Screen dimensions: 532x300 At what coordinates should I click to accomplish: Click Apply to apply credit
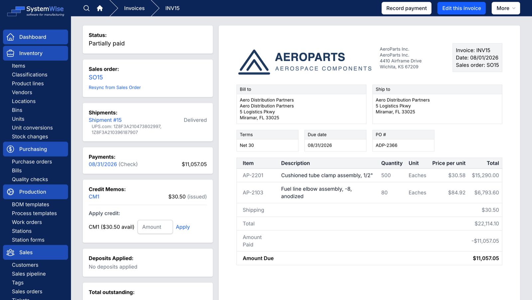(x=183, y=227)
